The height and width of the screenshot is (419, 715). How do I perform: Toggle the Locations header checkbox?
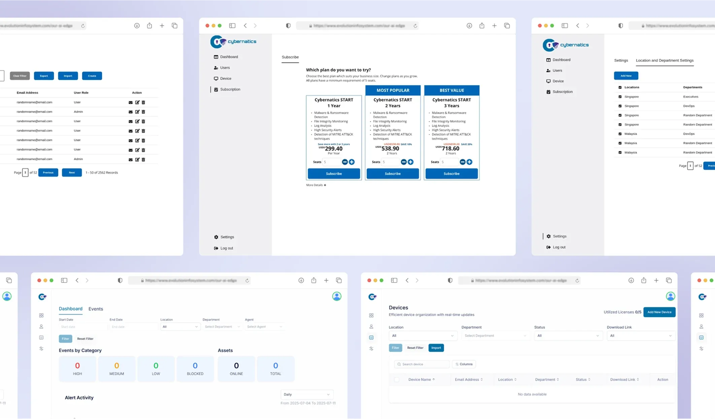point(620,87)
